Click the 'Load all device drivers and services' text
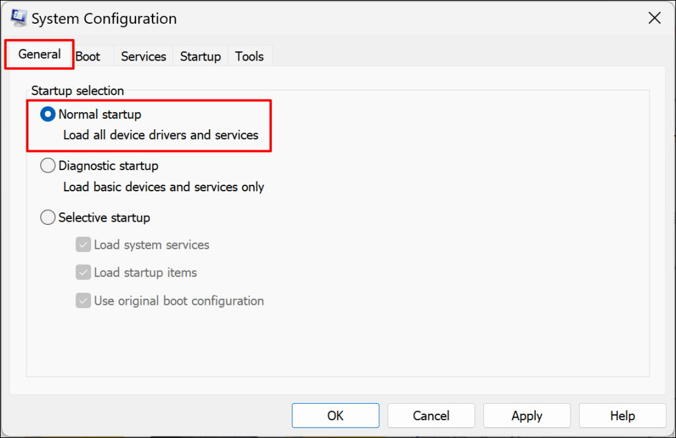The height and width of the screenshot is (438, 676). click(160, 135)
